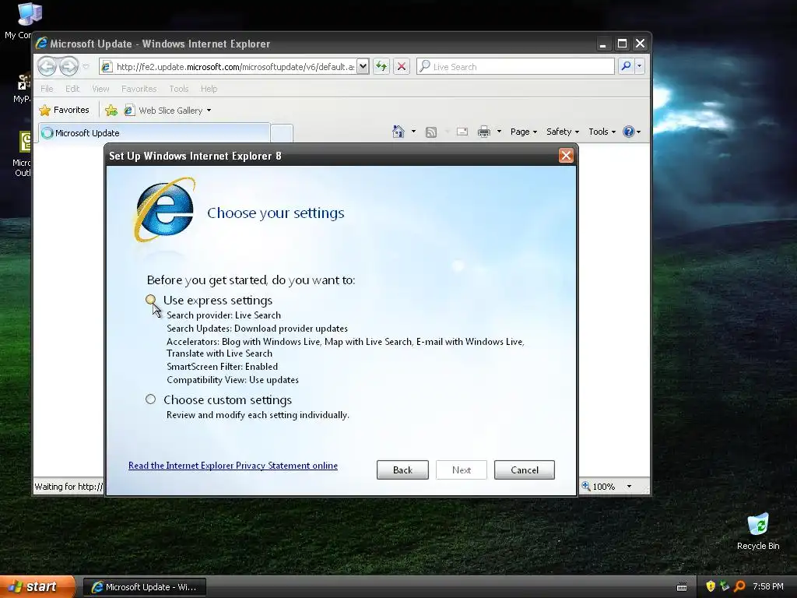Image resolution: width=797 pixels, height=598 pixels.
Task: Open the Recycle Bin desktop icon
Action: click(x=758, y=532)
